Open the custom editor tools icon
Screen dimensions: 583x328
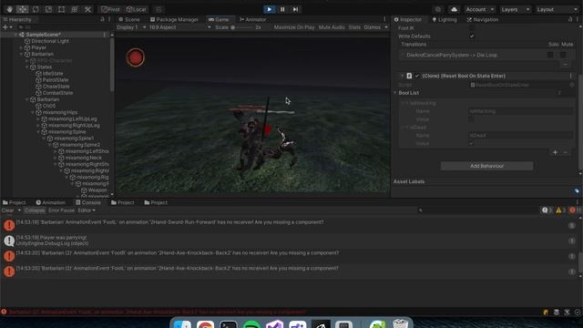[87, 9]
